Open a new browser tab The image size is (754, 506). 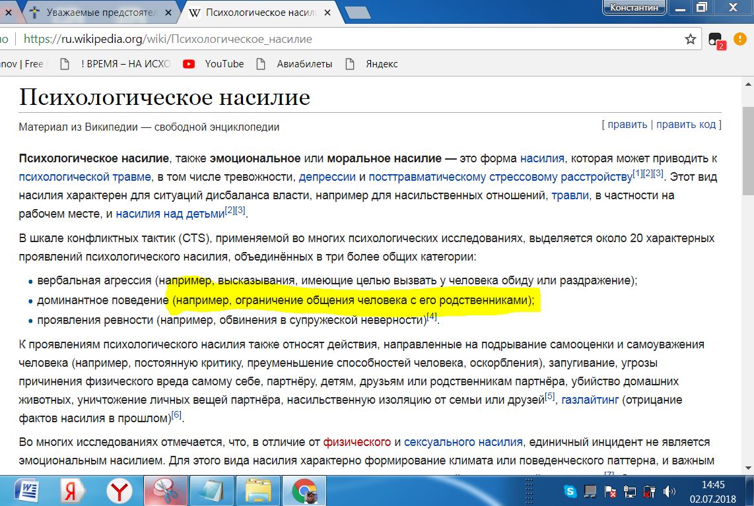coord(357,13)
